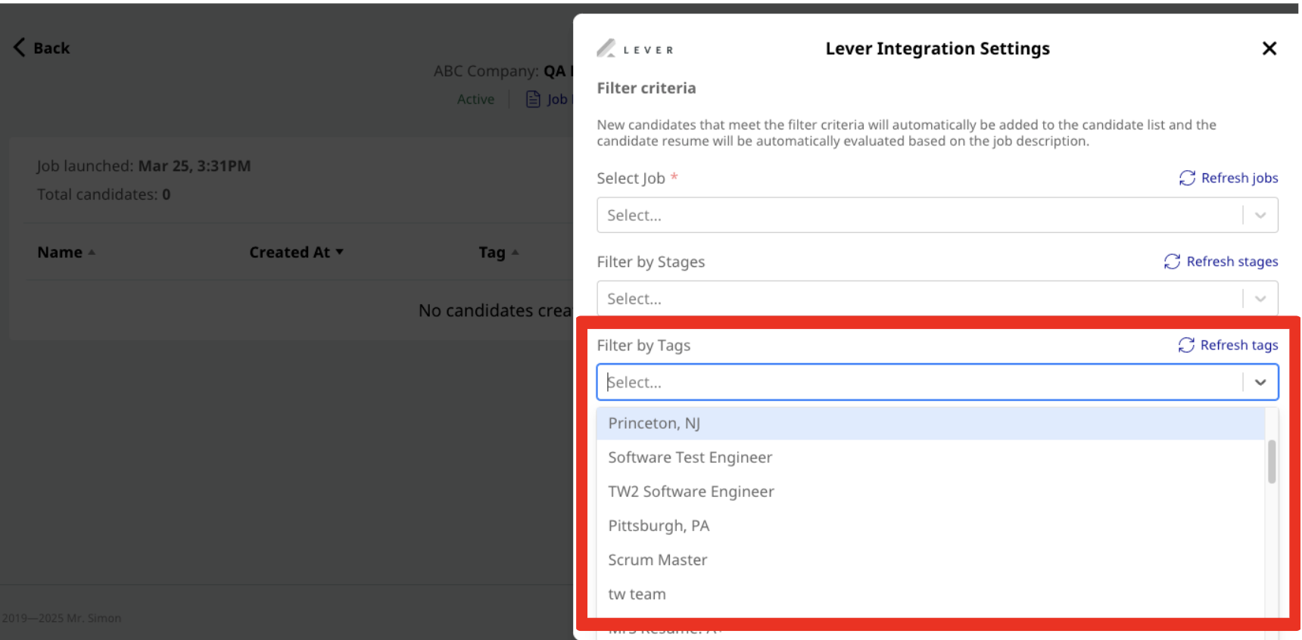Image resolution: width=1302 pixels, height=640 pixels.
Task: Click the Created At column header
Action: pyautogui.click(x=289, y=252)
